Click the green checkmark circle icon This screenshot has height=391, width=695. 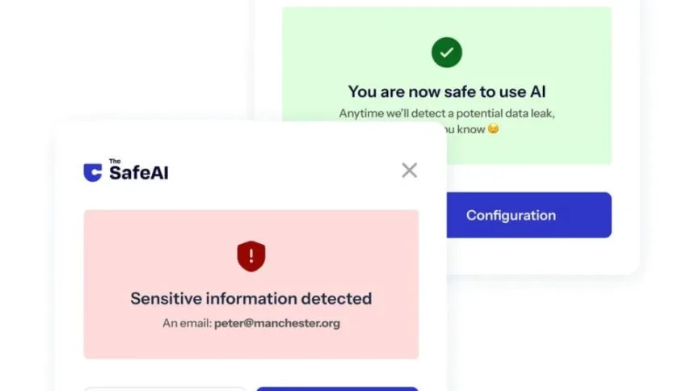tap(446, 53)
